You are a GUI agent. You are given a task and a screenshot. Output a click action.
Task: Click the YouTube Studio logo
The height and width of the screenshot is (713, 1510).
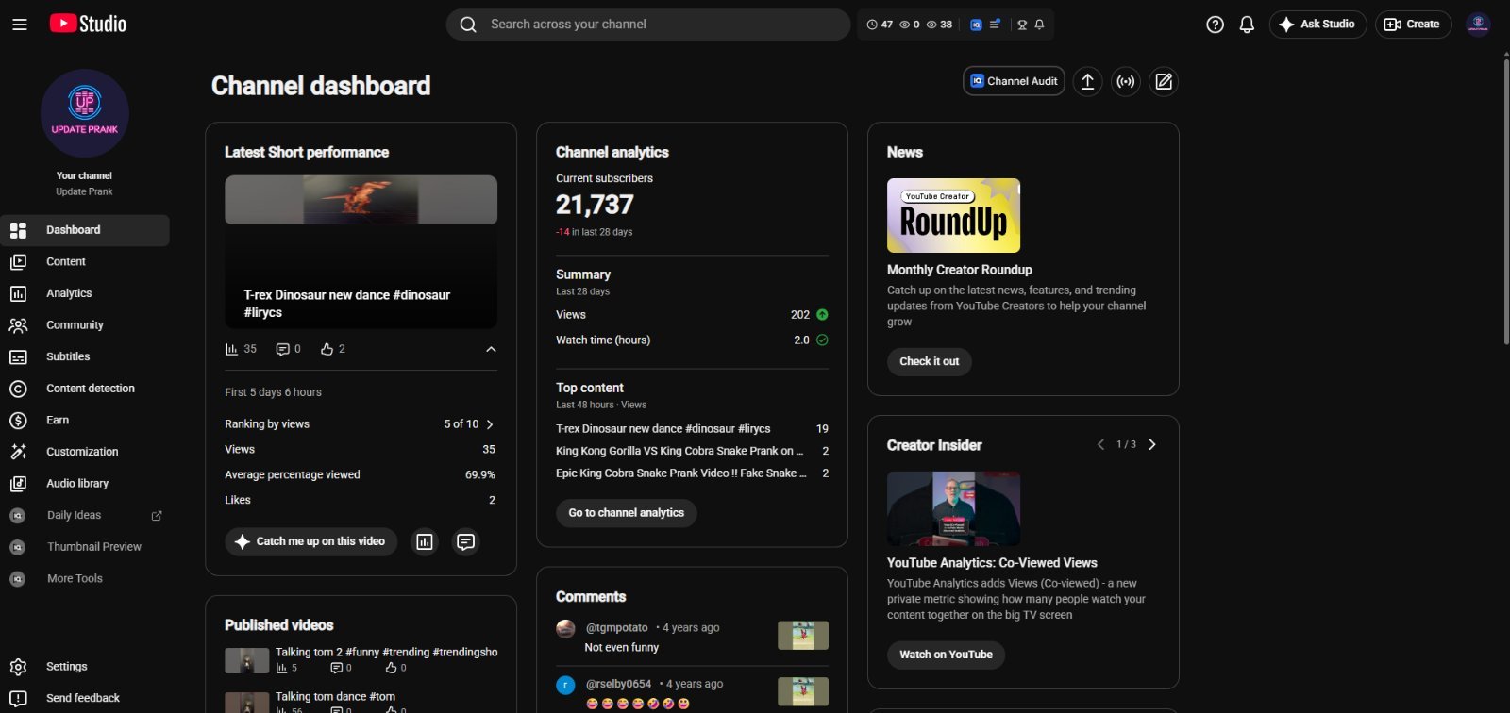pyautogui.click(x=88, y=24)
